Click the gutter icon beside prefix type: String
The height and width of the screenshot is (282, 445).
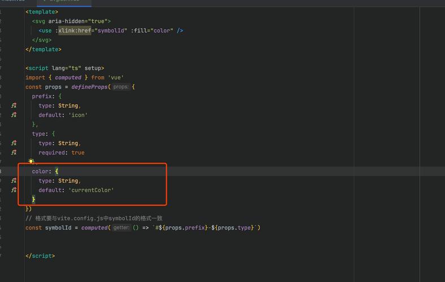(14, 105)
